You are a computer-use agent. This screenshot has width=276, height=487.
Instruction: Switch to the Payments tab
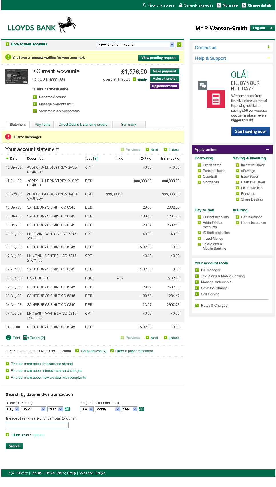point(42,125)
